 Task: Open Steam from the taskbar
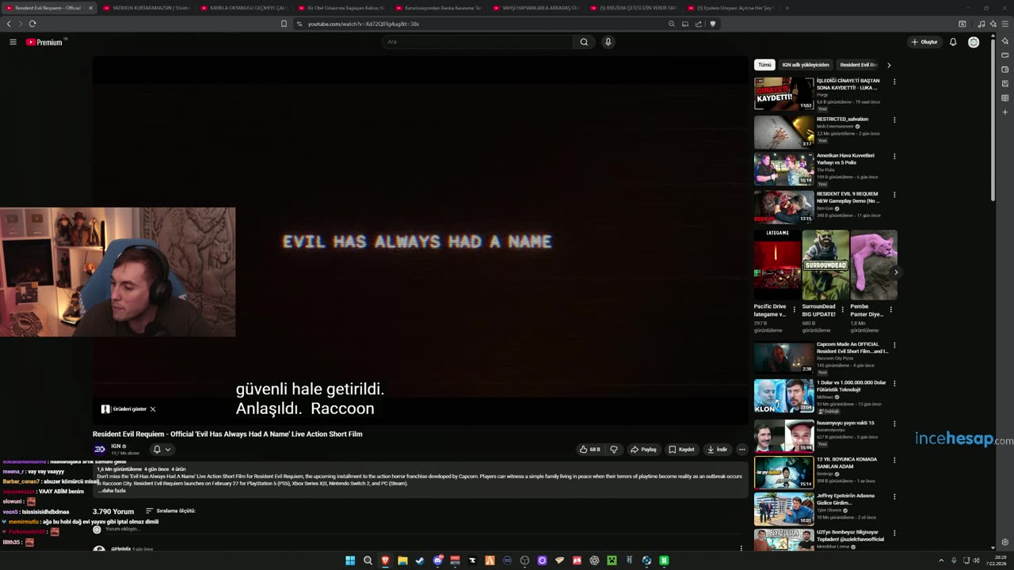(x=420, y=560)
